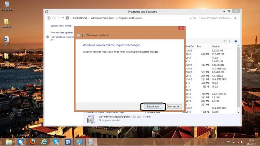
Task: Select version 15.0.4128.1025 row
Action: [219, 69]
